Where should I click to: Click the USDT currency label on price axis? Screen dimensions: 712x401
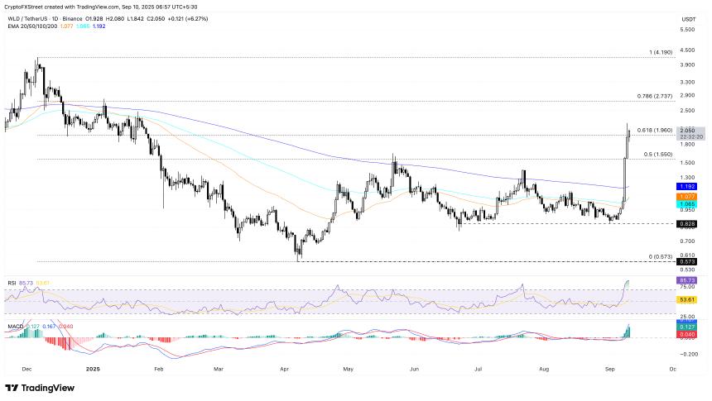[688, 20]
